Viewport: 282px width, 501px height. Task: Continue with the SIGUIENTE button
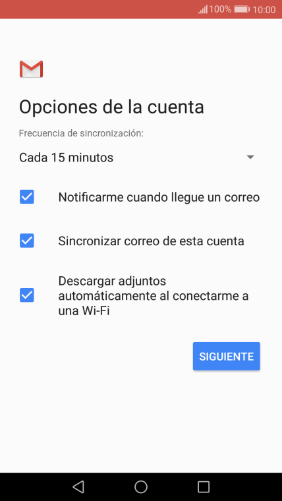(227, 356)
